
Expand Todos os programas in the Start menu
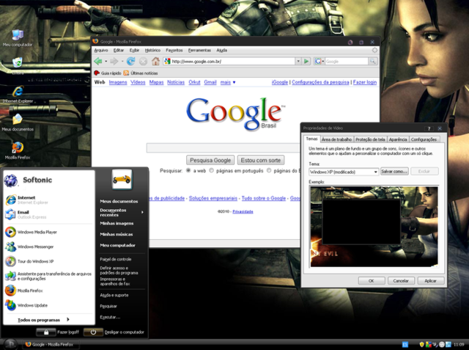pyautogui.click(x=43, y=320)
